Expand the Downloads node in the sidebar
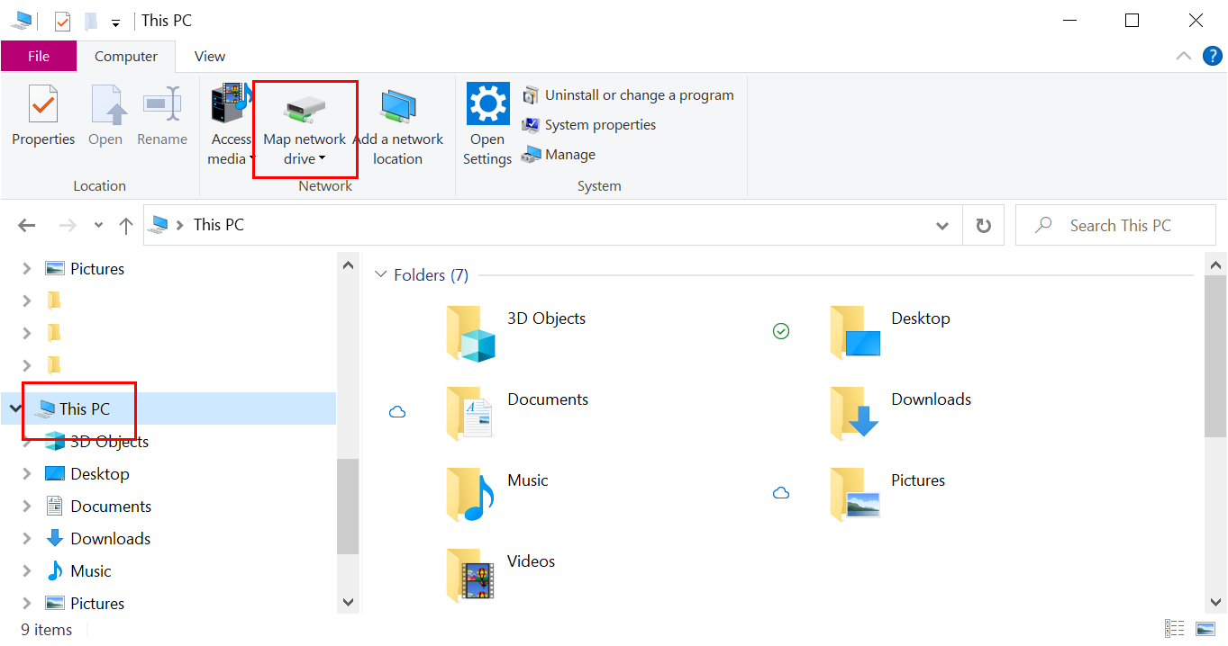1228x646 pixels. pyautogui.click(x=26, y=538)
